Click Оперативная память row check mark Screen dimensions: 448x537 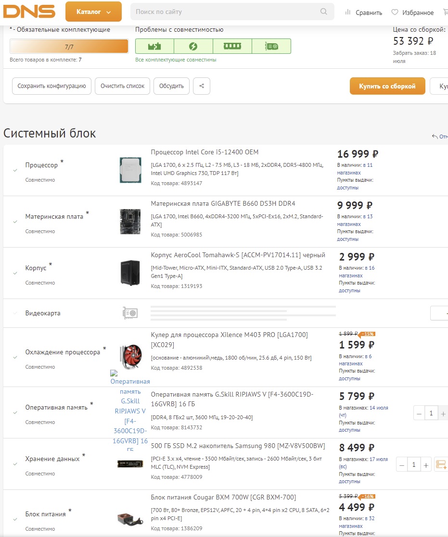pyautogui.click(x=15, y=412)
